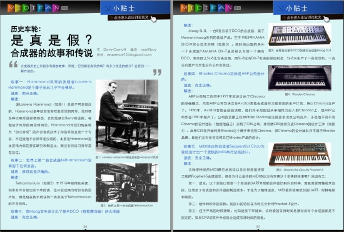The height and width of the screenshot is (232, 344).
Task: Click the Laurens Hammond organ photo
Action: [127, 116]
